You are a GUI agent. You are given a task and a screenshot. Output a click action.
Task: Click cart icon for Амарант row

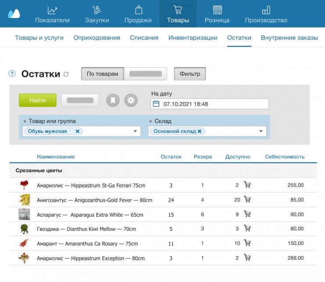click(x=247, y=243)
